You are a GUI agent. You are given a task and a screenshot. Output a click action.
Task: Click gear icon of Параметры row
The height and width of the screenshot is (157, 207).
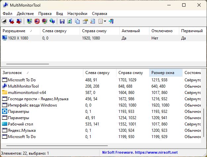click(5, 112)
